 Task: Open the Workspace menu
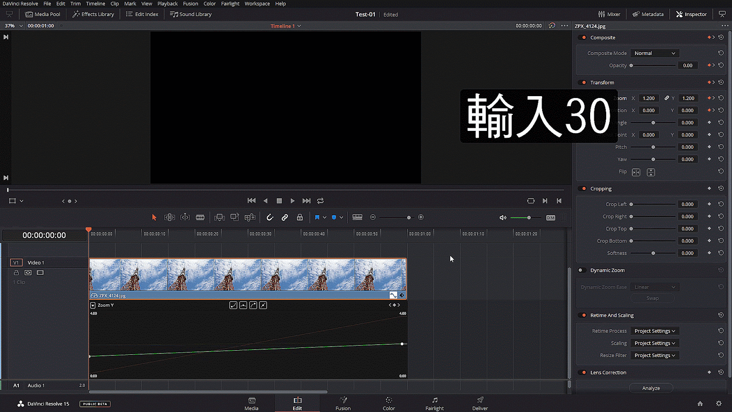click(x=257, y=4)
